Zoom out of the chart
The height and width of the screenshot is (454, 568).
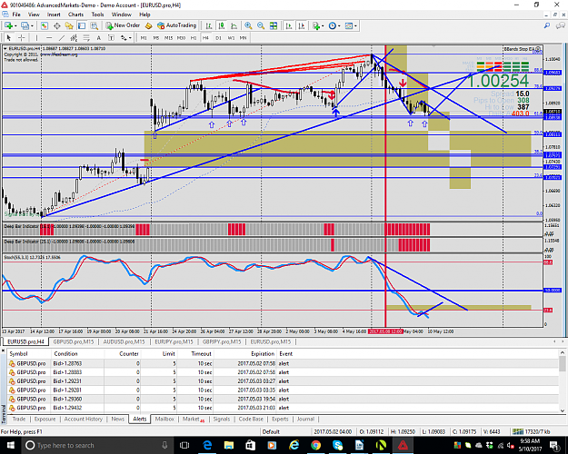point(261,25)
